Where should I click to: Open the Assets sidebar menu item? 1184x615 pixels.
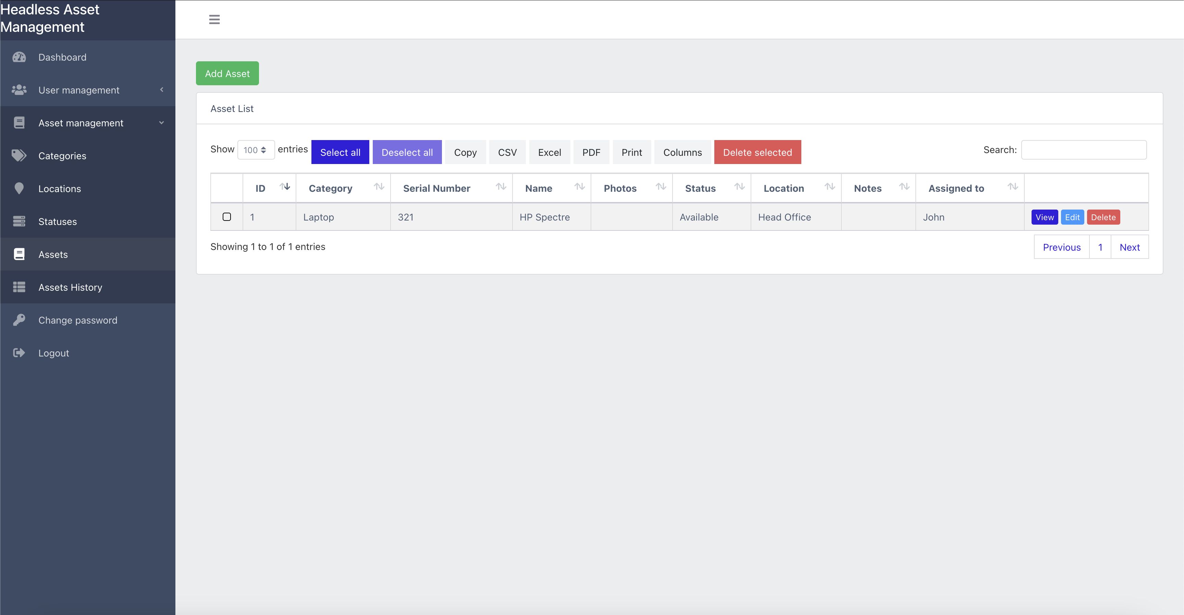(x=53, y=254)
